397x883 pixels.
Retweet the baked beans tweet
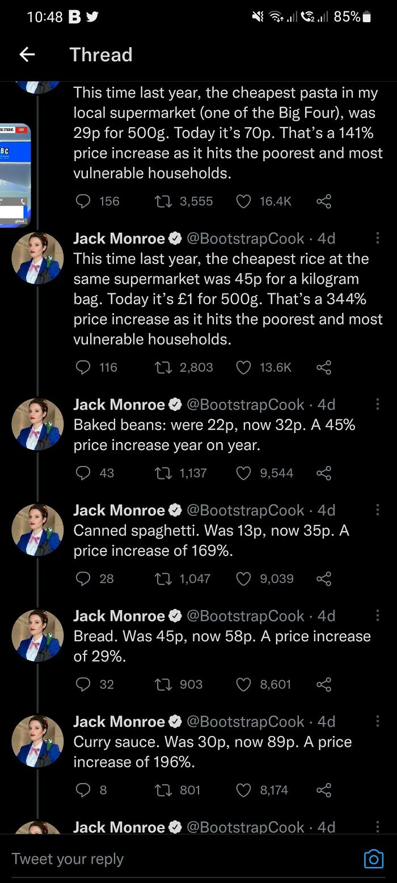point(163,473)
